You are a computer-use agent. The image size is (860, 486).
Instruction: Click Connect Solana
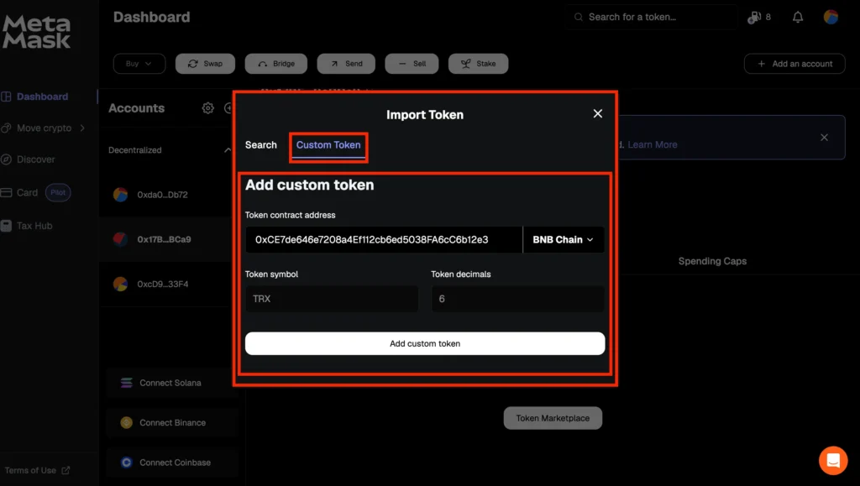click(x=172, y=383)
